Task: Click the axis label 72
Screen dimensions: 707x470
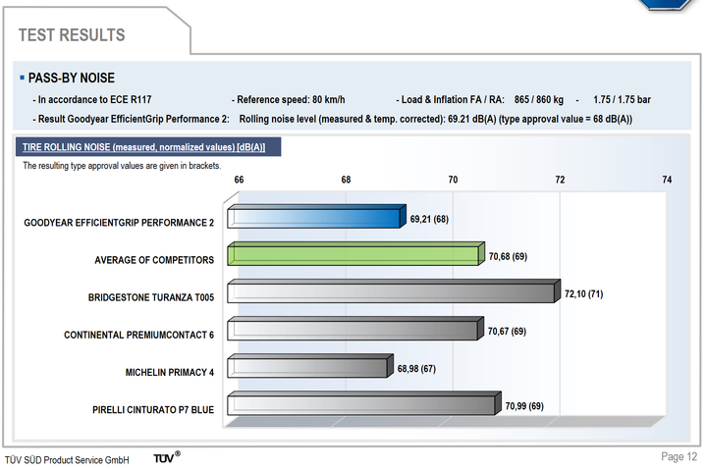Action: point(560,180)
